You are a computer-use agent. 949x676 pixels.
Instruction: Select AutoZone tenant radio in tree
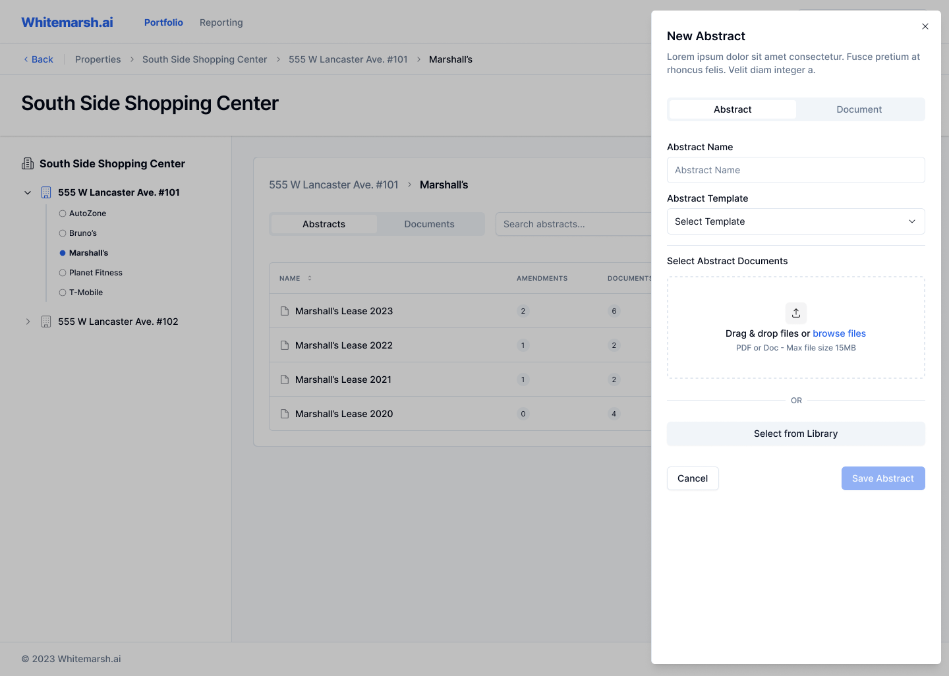click(x=63, y=213)
